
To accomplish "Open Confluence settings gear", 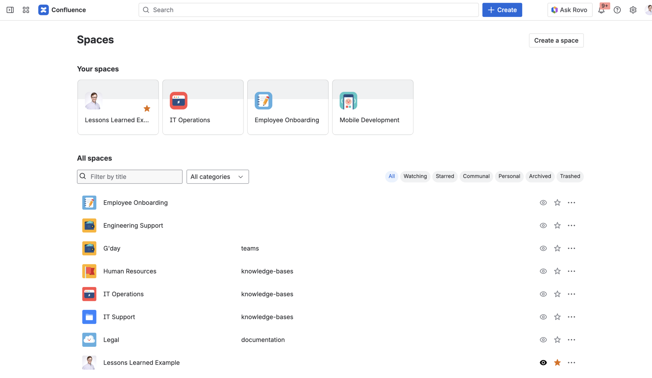I will [x=633, y=10].
